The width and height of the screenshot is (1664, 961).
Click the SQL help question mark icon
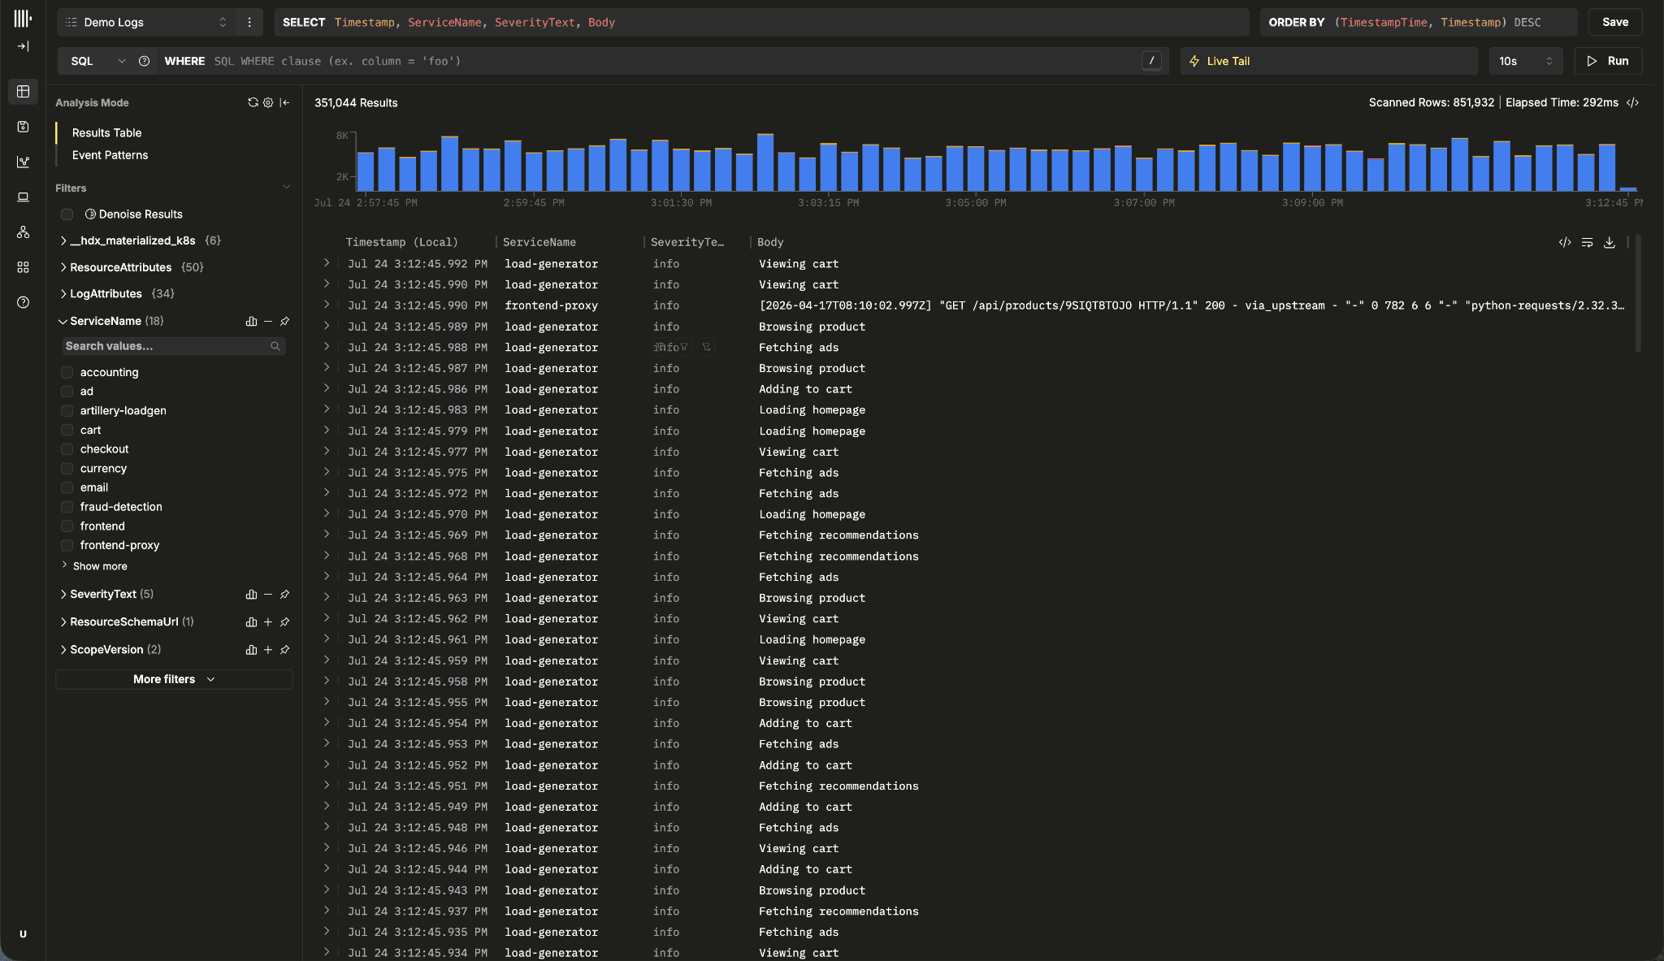[x=144, y=61]
